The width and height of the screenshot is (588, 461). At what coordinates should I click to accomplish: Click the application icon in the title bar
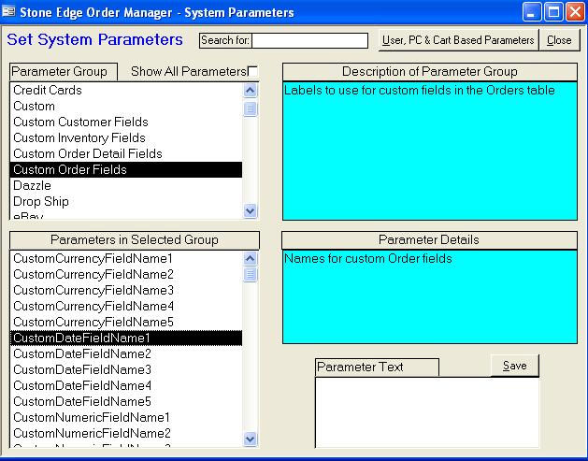pos(8,11)
